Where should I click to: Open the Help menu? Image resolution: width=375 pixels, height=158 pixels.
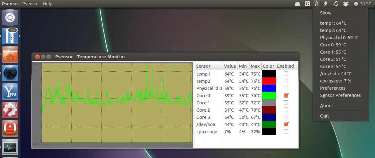tap(48, 4)
